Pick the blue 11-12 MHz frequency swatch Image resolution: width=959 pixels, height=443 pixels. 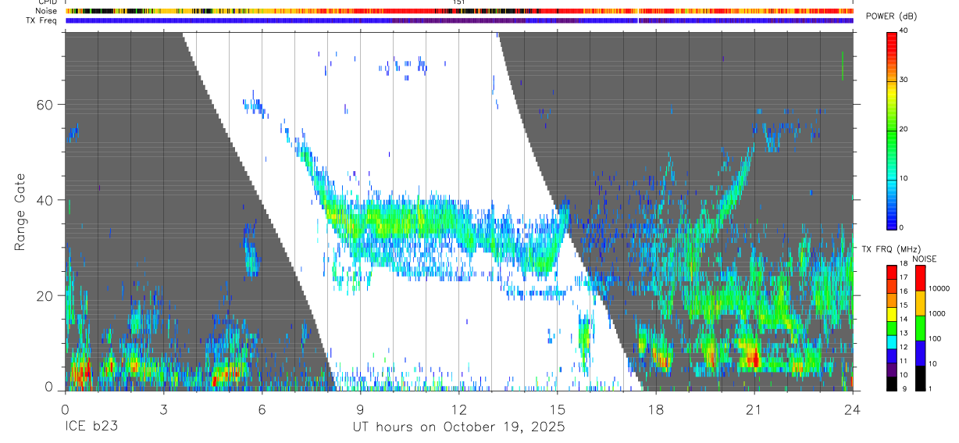pos(891,355)
